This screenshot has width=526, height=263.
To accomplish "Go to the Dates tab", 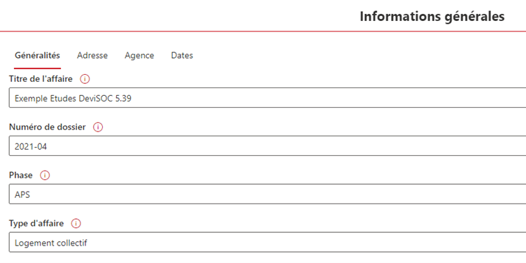I will tap(182, 55).
